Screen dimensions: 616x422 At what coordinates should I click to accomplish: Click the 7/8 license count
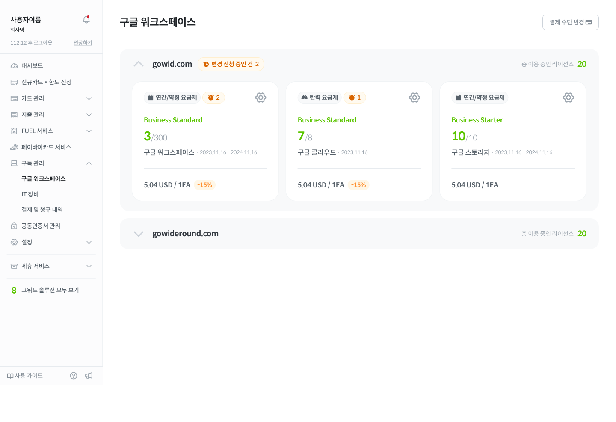coord(305,137)
